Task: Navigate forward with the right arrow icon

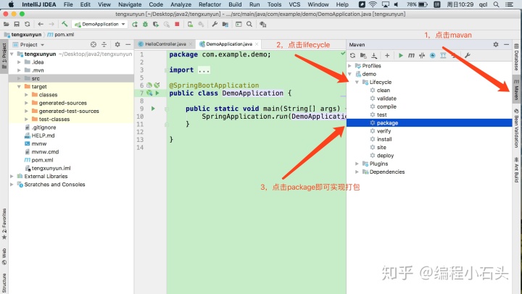Action: [x=51, y=25]
